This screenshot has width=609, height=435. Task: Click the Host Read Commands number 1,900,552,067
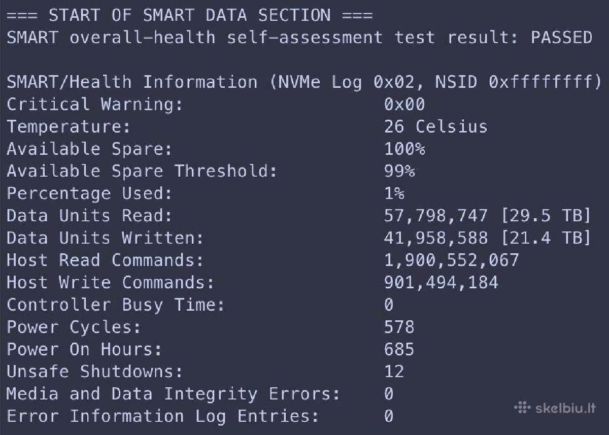[452, 260]
